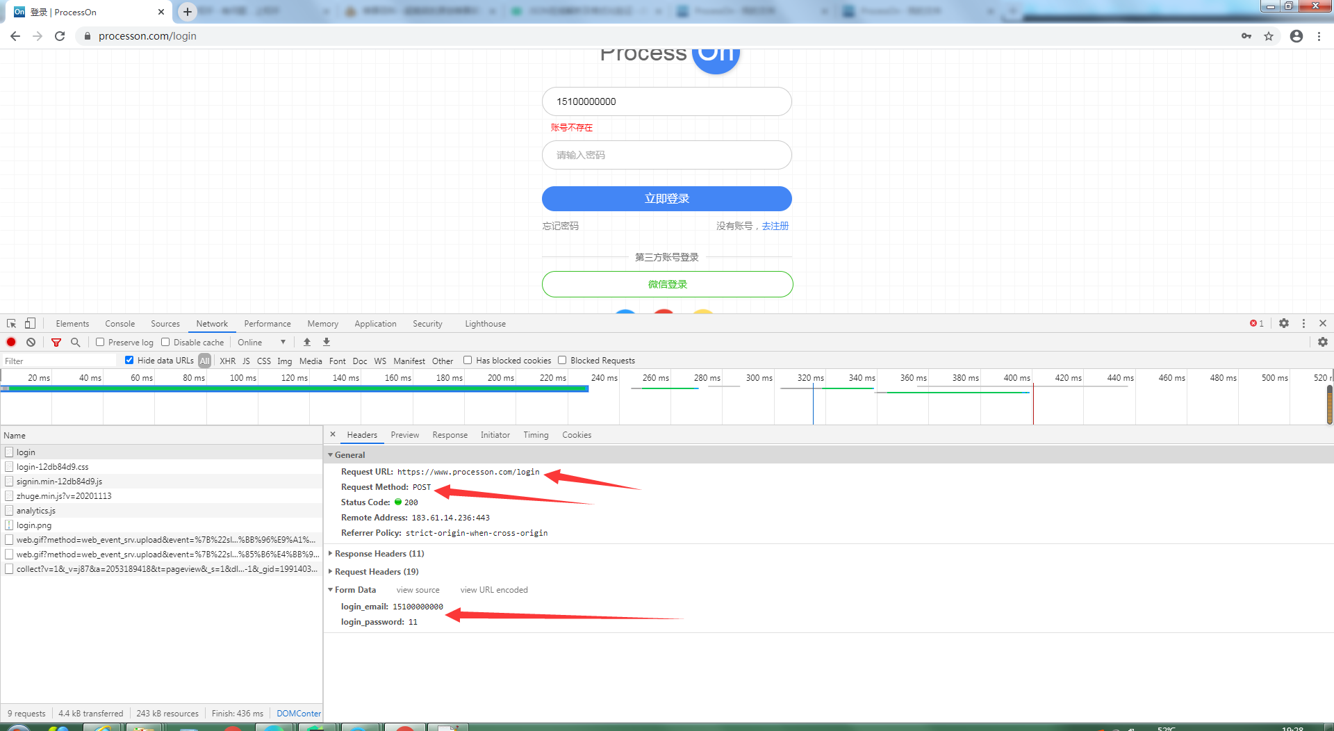1334x731 pixels.
Task: Click the phone number input field
Action: click(x=667, y=101)
